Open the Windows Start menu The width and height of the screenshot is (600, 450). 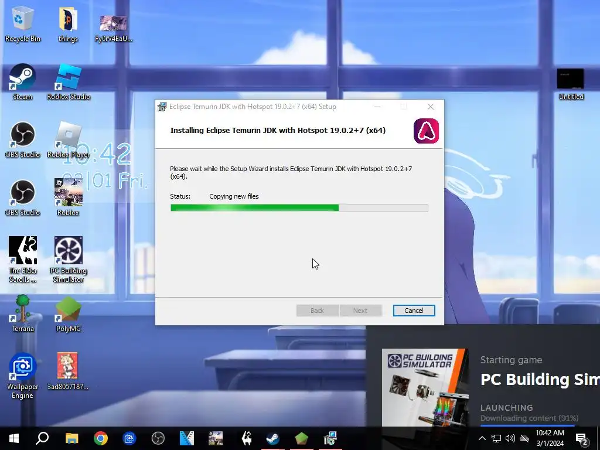click(14, 438)
